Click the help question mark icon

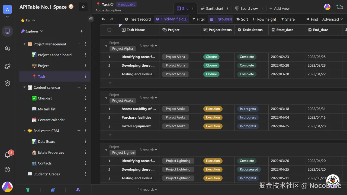[x=8, y=170]
